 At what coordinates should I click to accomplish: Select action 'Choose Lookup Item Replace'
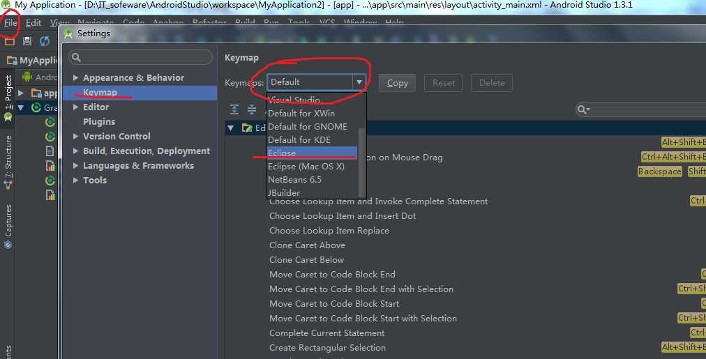click(x=329, y=230)
